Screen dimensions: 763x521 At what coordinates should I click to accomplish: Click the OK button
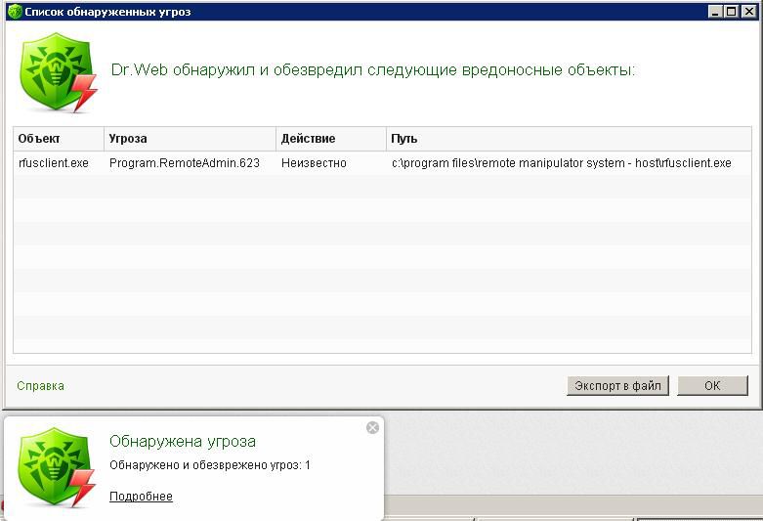(712, 386)
